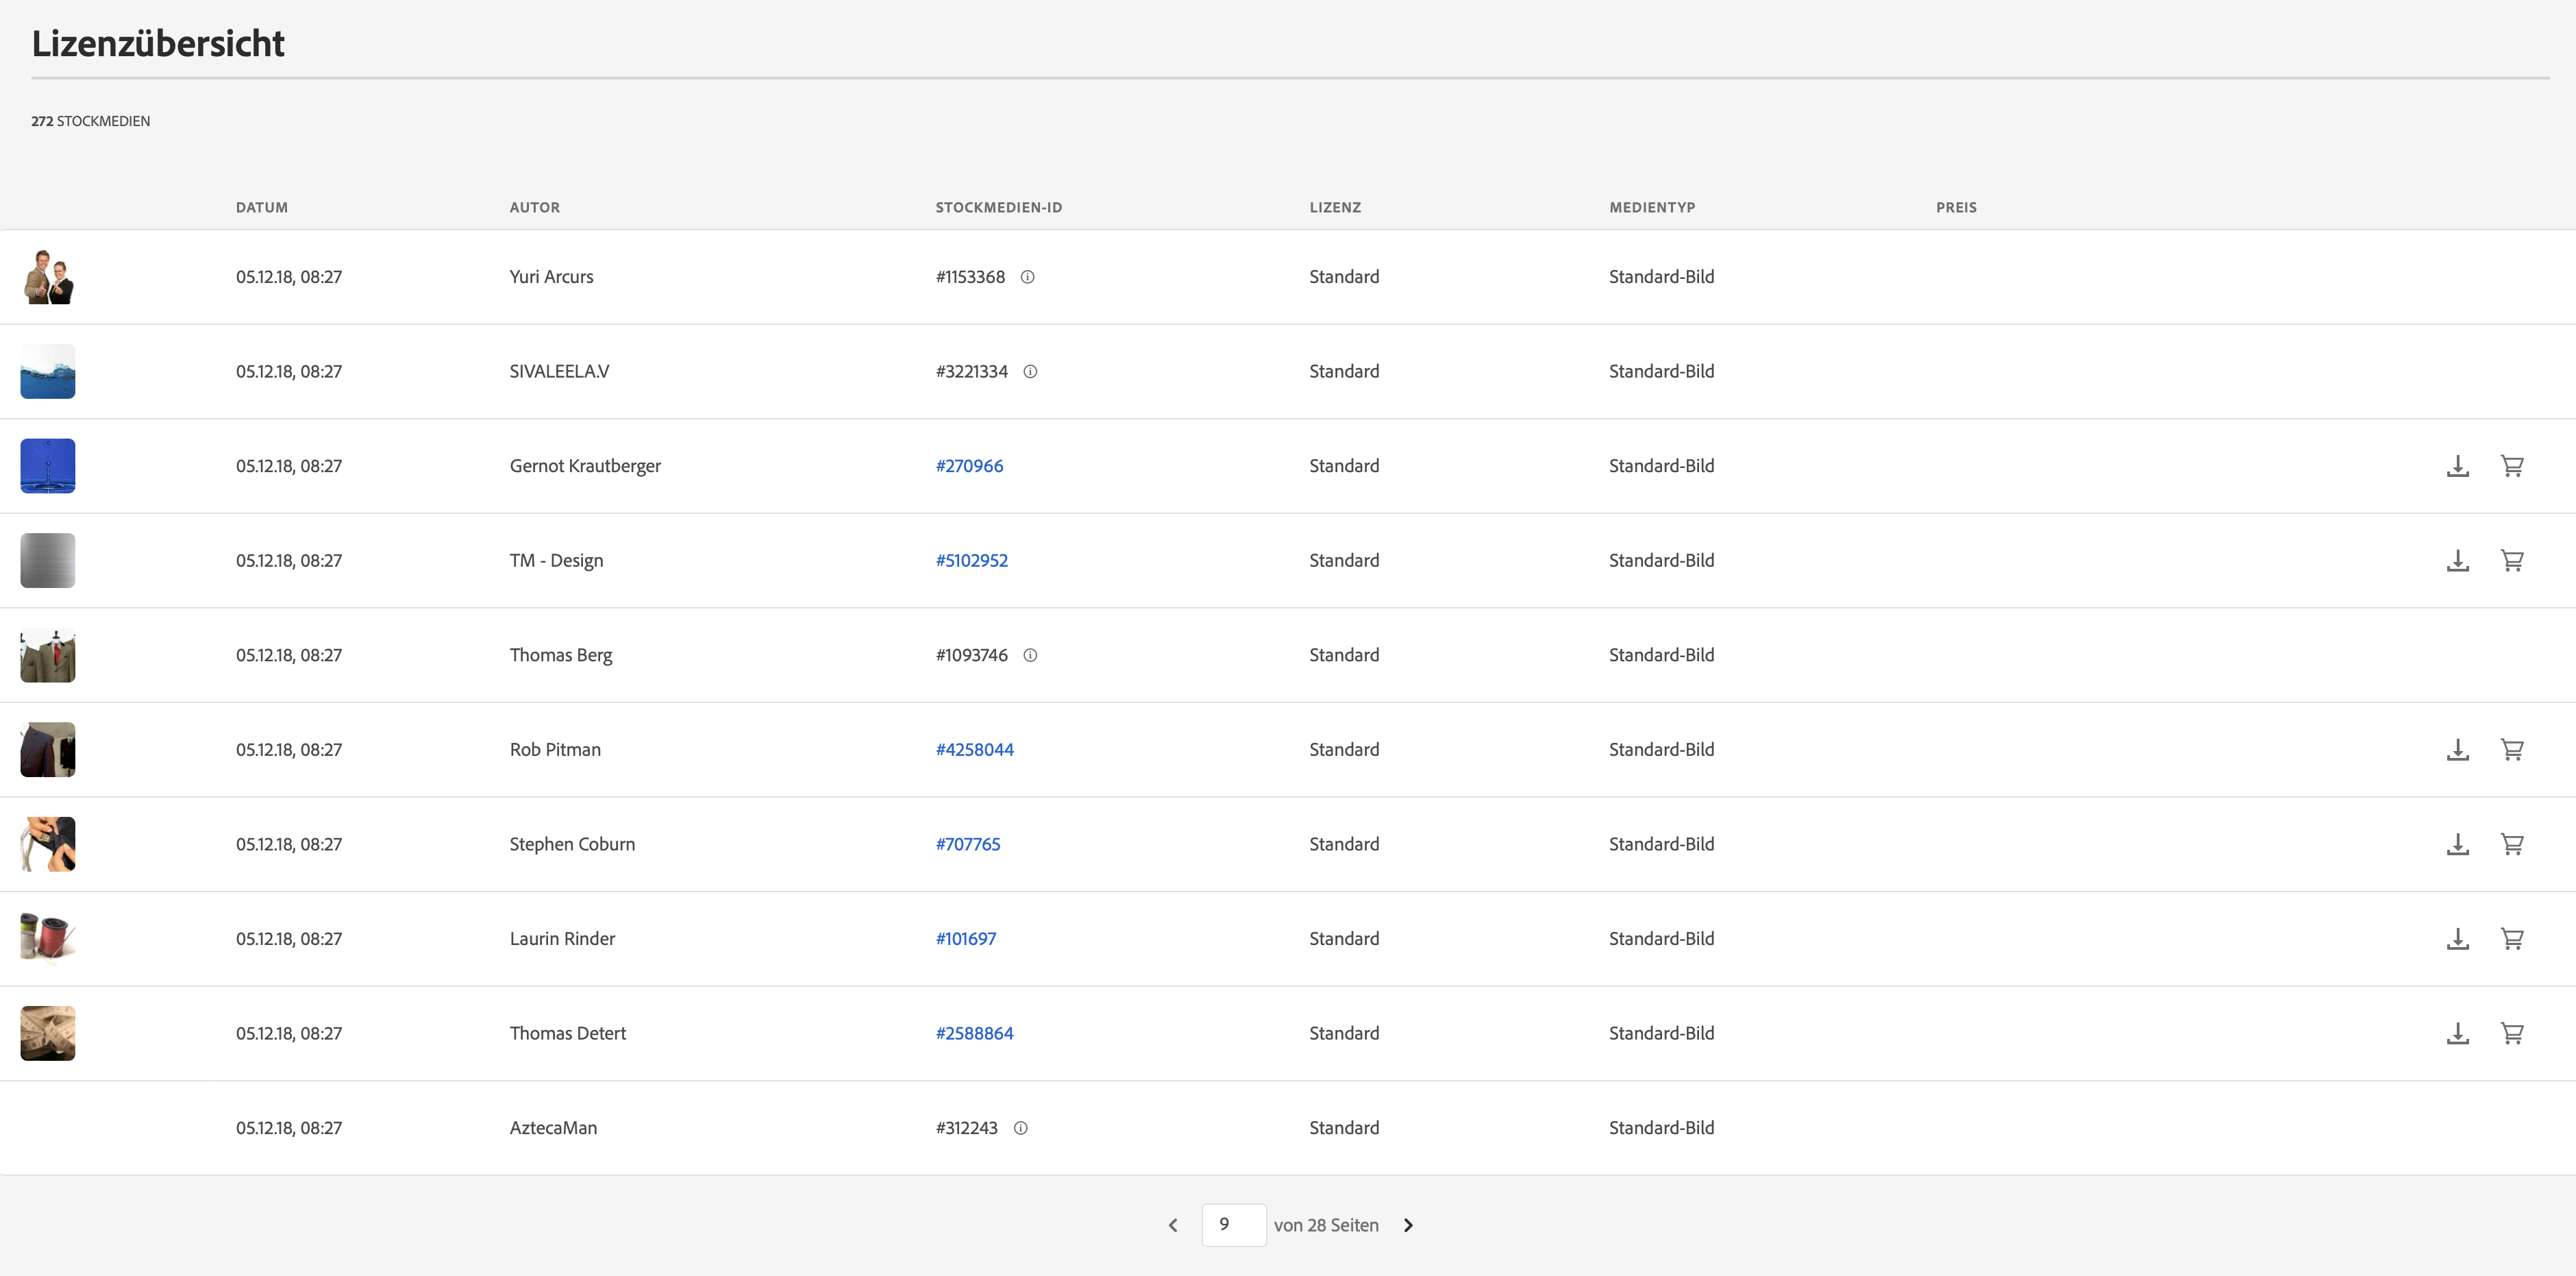Click cart icon in Stephen Coburn row

click(2512, 844)
